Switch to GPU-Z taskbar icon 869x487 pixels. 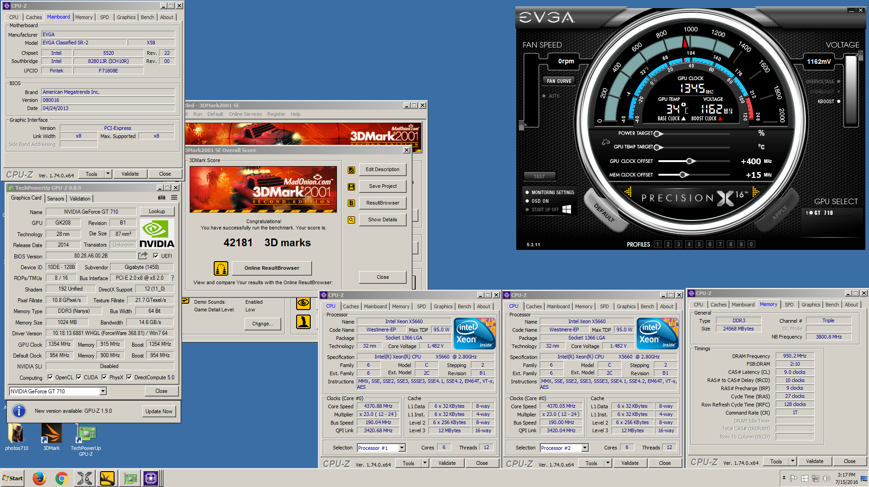[130, 478]
